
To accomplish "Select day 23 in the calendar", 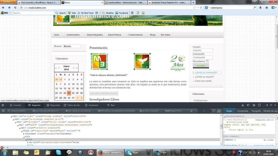I will (69, 93).
